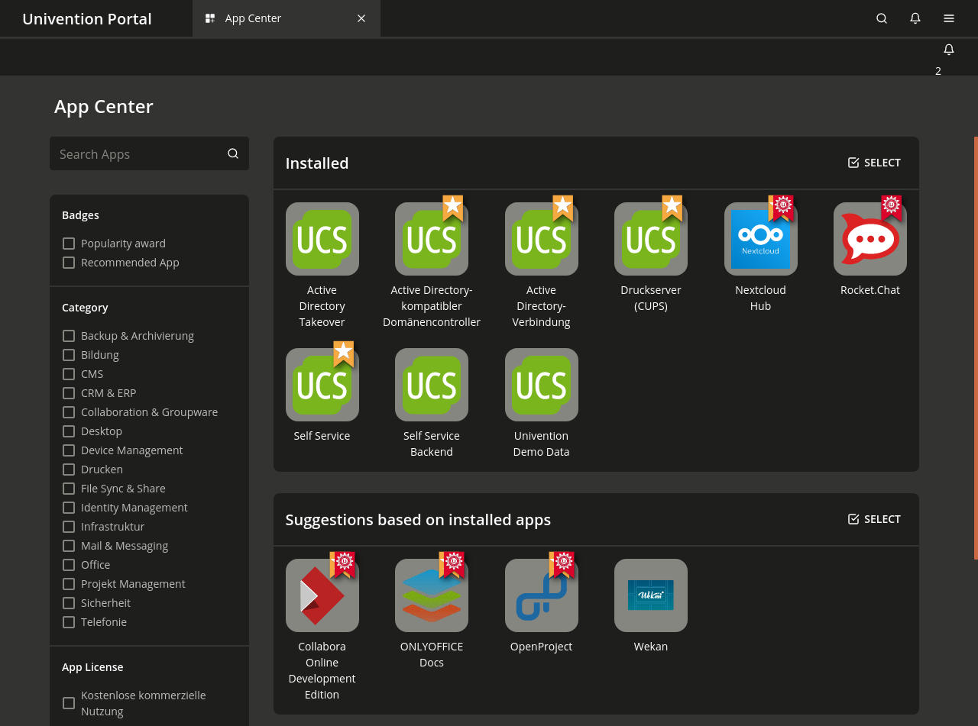Open the notifications bell in the header
Screen dimensions: 978x726
[915, 18]
